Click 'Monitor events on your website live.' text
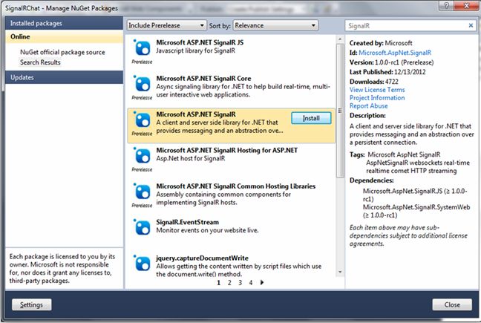The width and height of the screenshot is (481, 323). [207, 230]
